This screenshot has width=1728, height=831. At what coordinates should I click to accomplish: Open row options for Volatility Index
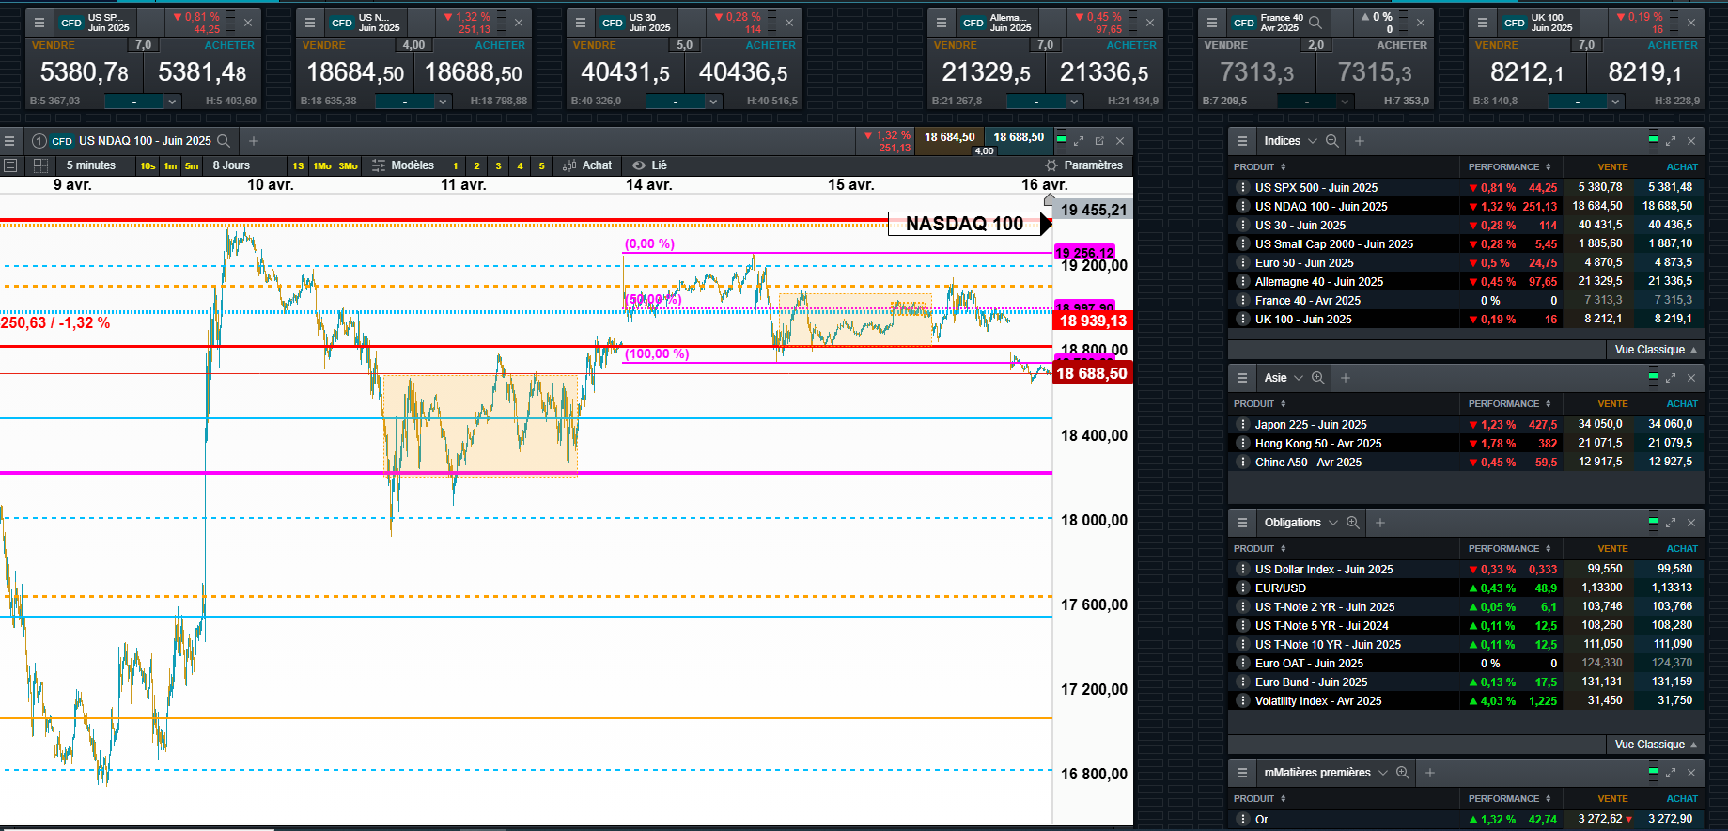click(x=1243, y=701)
